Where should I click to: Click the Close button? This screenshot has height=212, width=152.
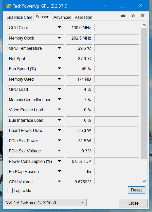[x=133, y=203]
